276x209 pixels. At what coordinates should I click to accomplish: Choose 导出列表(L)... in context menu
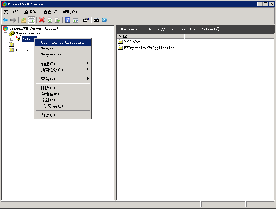click(63, 106)
